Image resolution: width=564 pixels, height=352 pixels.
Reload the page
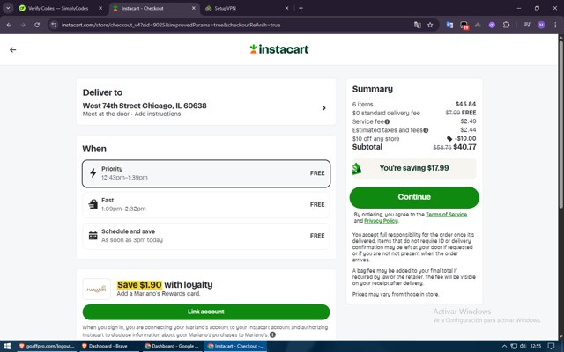37,25
